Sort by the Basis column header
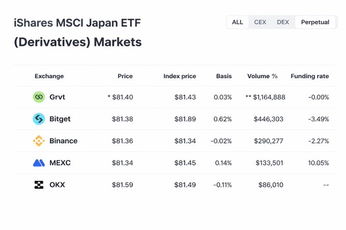The height and width of the screenshot is (230, 346). tap(224, 76)
